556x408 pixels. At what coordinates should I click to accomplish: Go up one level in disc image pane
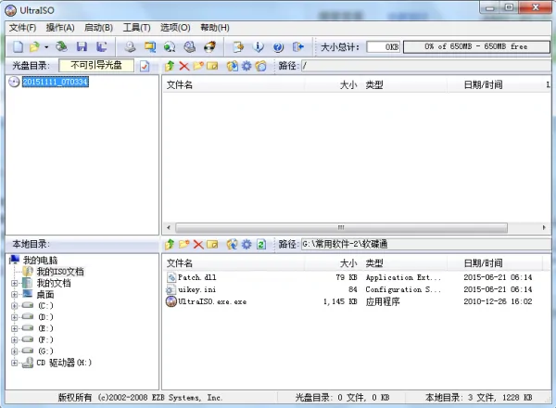tap(170, 66)
